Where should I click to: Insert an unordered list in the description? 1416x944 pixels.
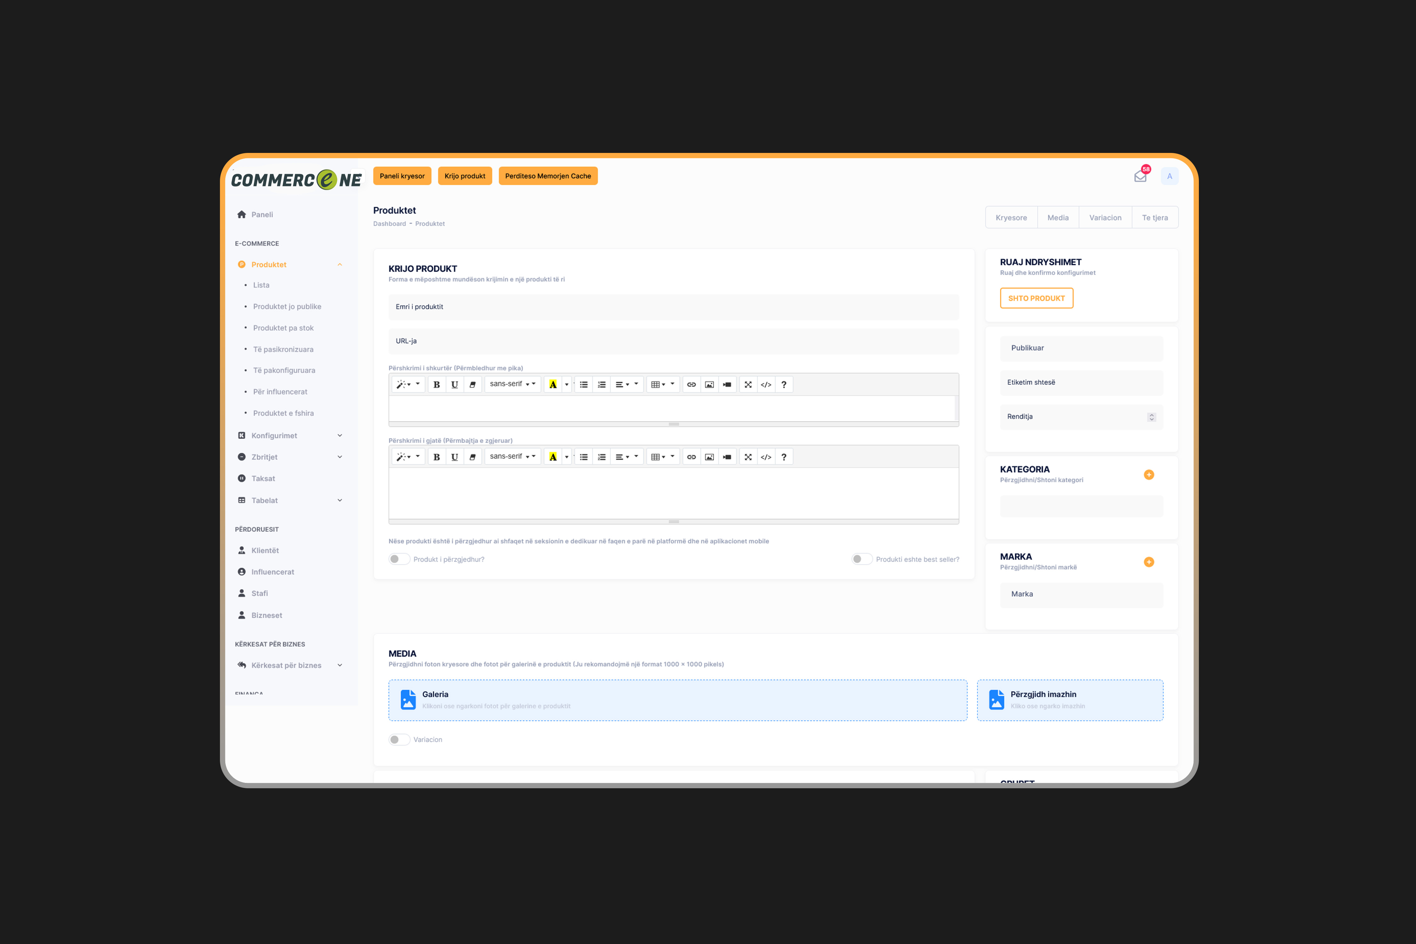(583, 384)
